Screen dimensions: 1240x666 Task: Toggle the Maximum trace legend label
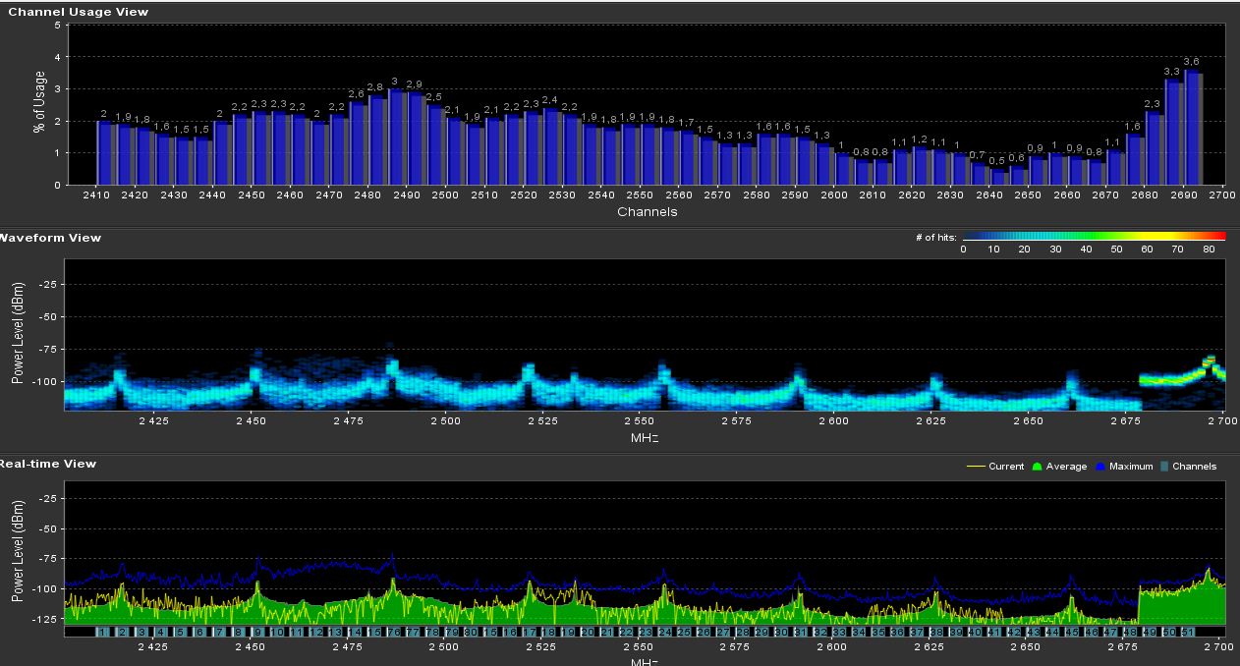tap(1130, 467)
